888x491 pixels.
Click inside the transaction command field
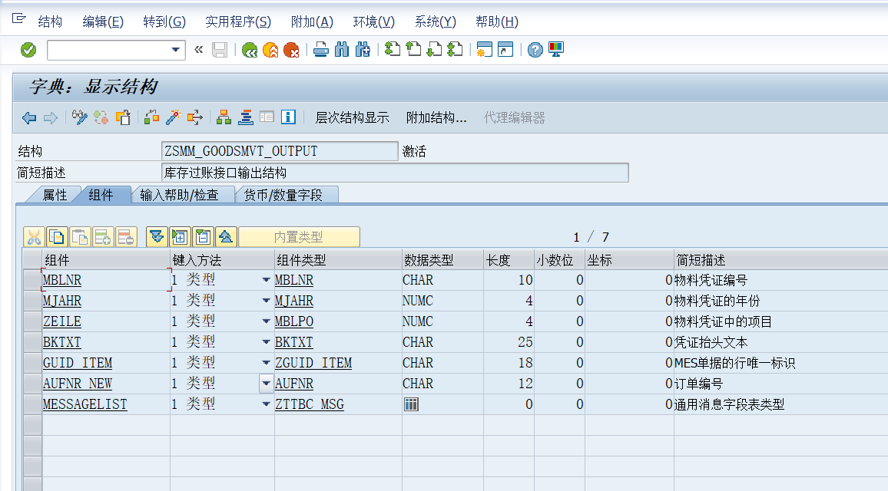(109, 51)
